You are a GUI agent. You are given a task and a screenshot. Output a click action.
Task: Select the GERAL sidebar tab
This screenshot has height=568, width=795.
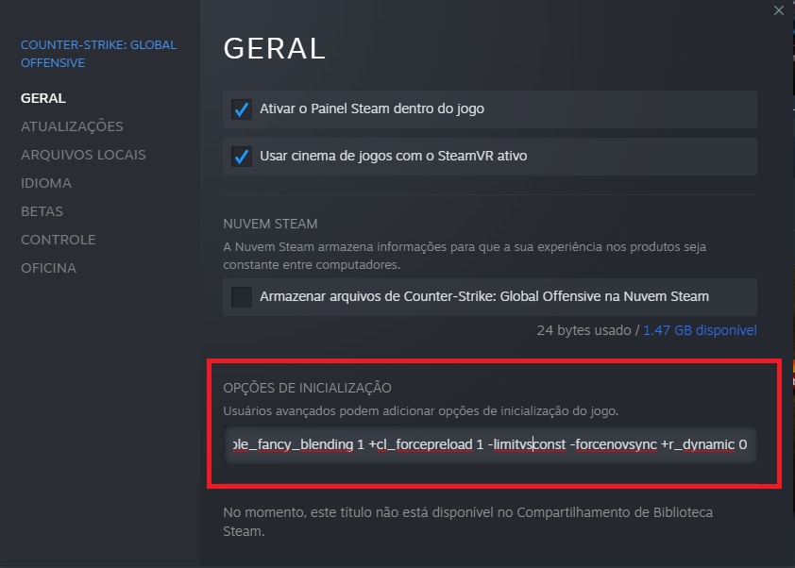pos(43,98)
